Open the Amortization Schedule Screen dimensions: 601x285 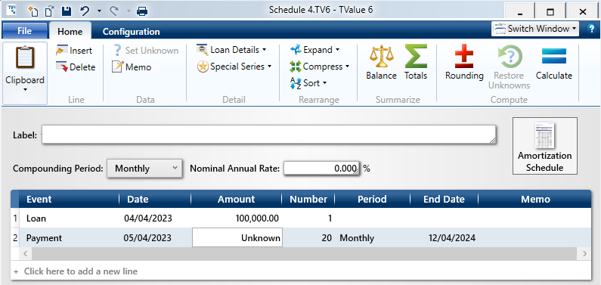click(x=544, y=146)
